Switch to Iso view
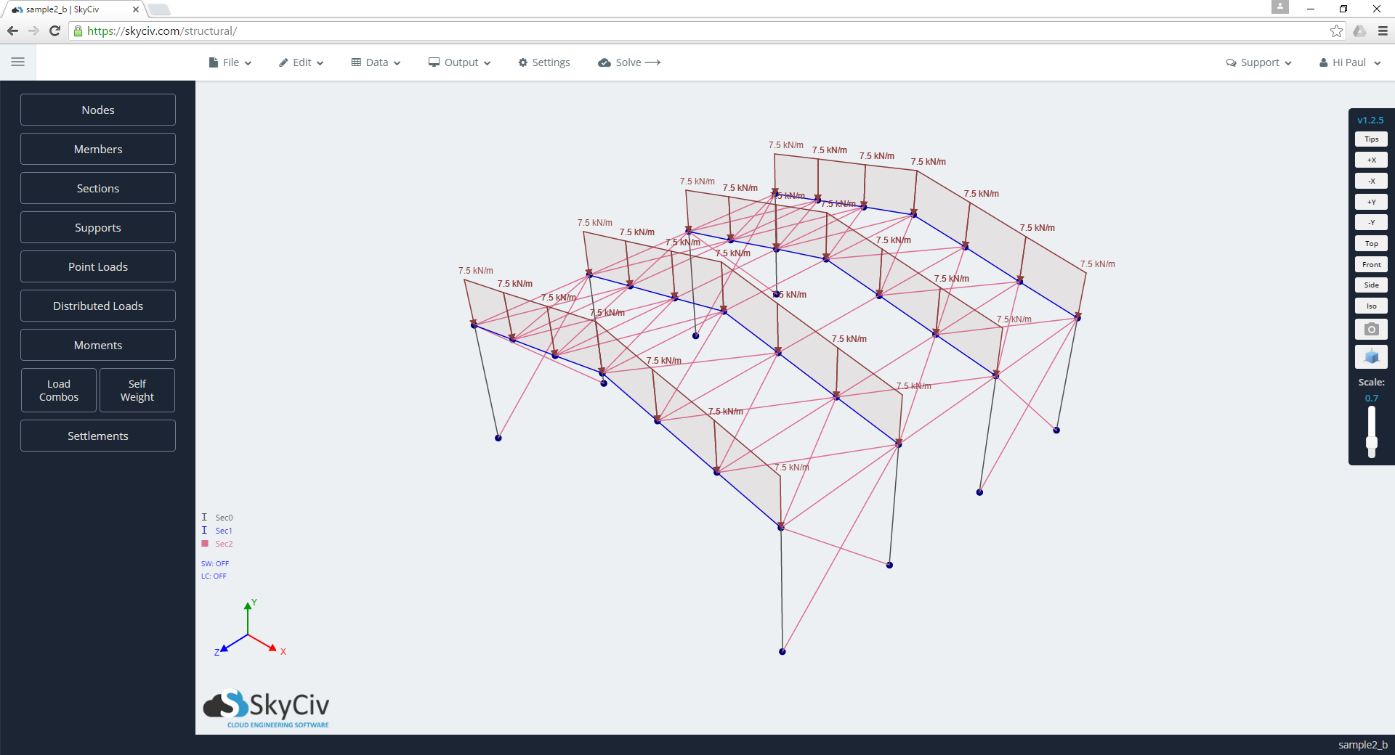Image resolution: width=1395 pixels, height=755 pixels. (x=1371, y=306)
